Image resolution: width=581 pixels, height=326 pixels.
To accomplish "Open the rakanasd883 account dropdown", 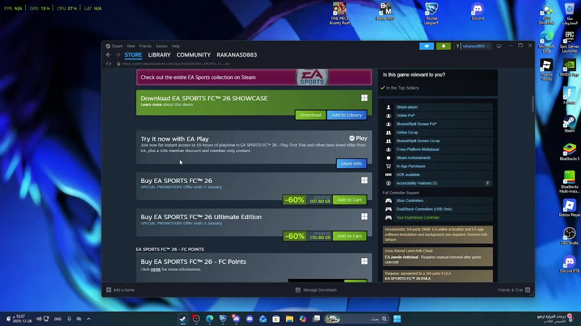I will [475, 46].
